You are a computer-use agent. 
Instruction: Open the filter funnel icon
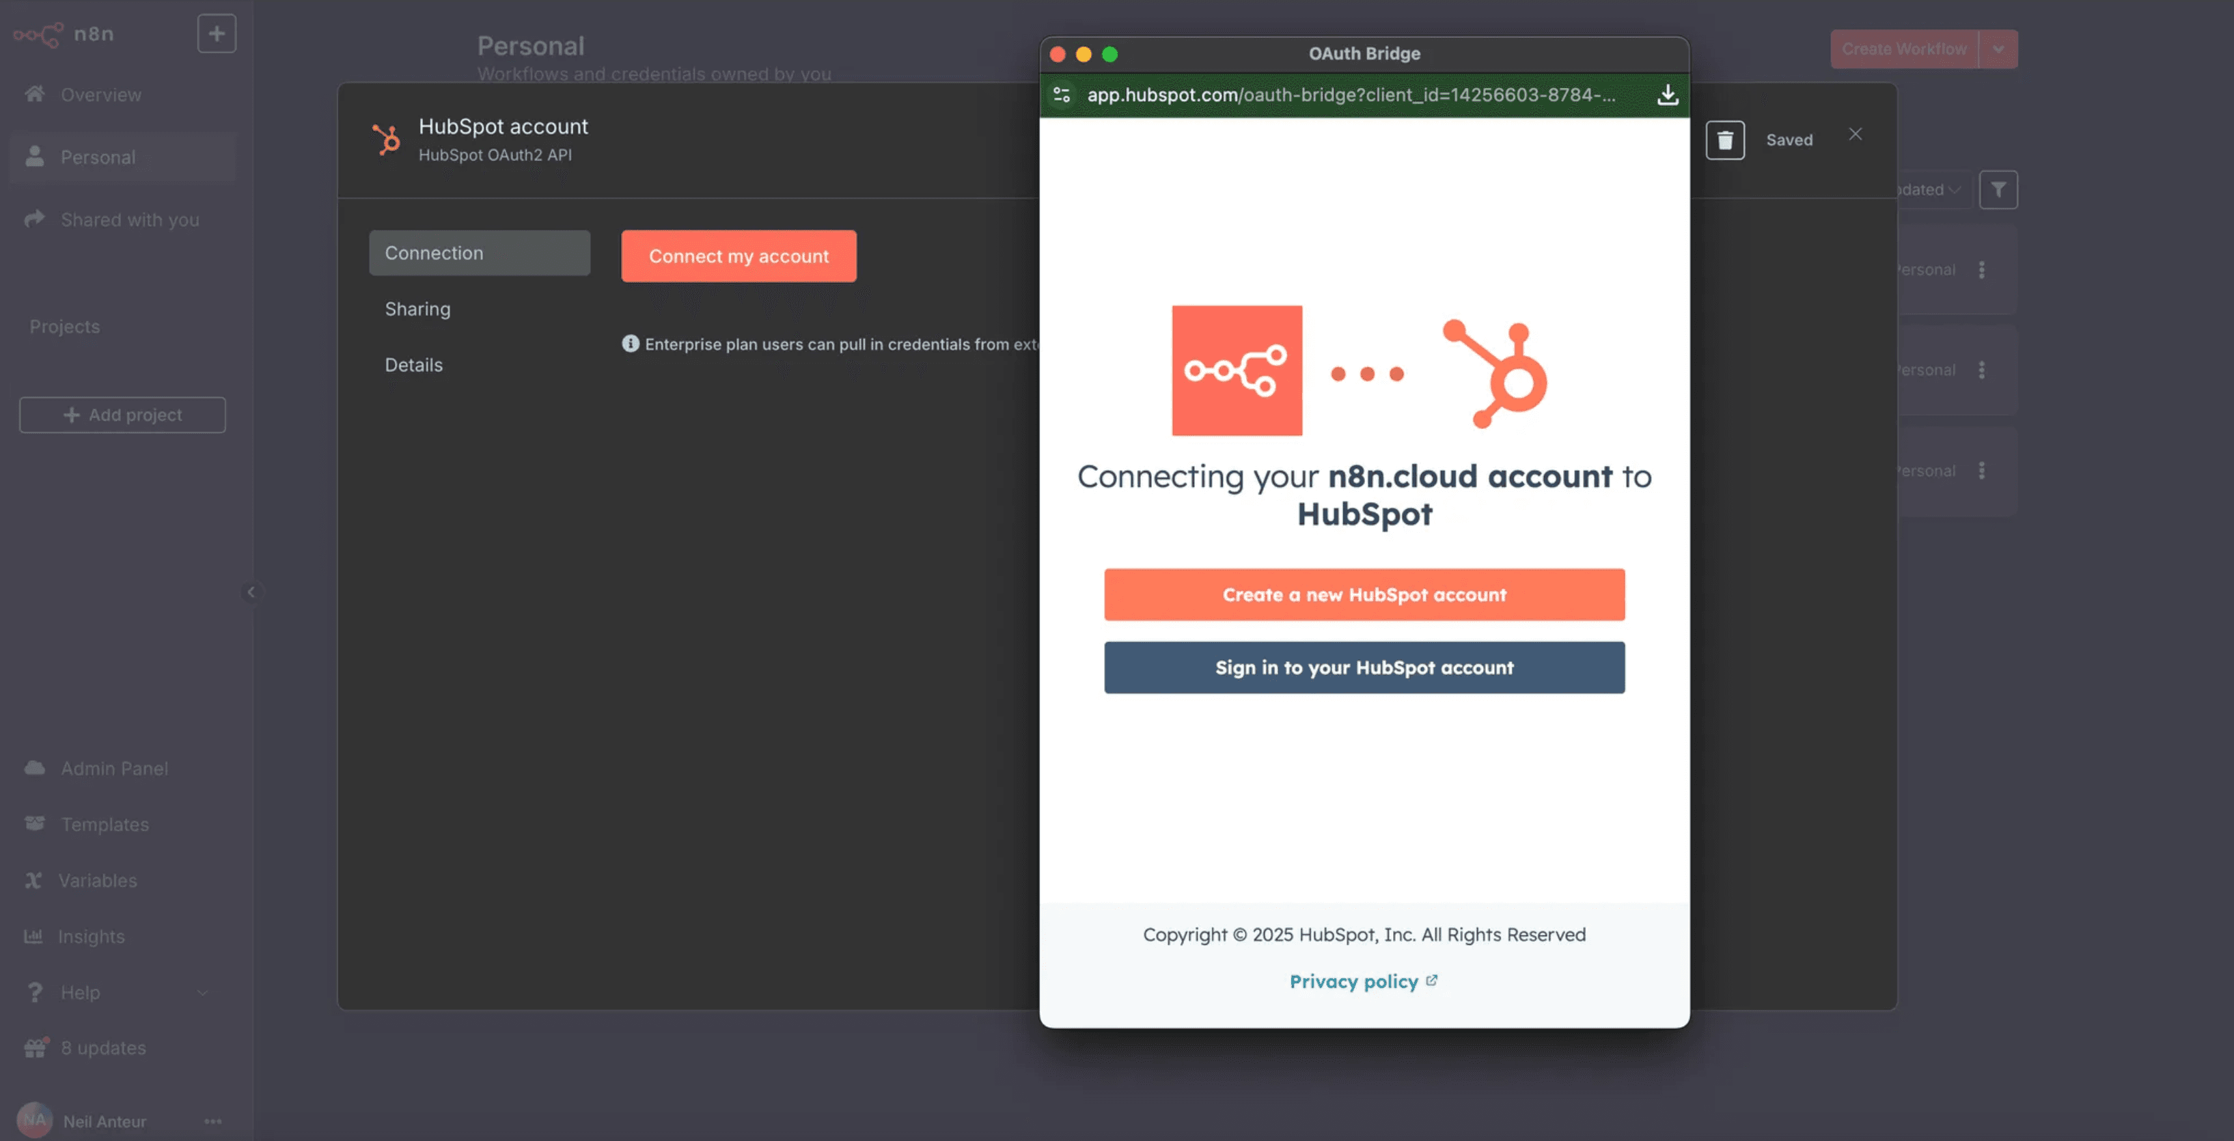coord(1998,189)
